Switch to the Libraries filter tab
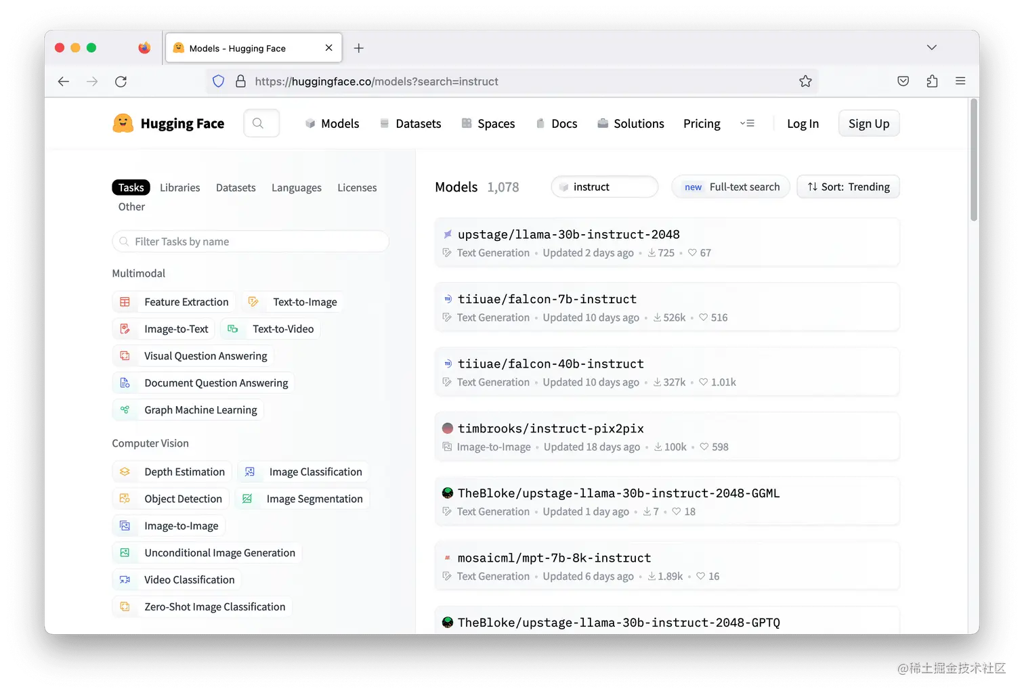The image size is (1024, 693). pyautogui.click(x=180, y=187)
